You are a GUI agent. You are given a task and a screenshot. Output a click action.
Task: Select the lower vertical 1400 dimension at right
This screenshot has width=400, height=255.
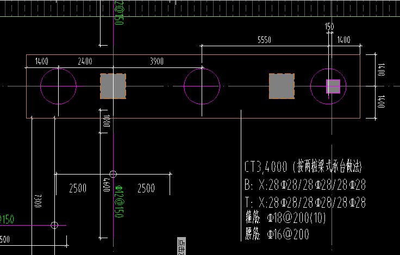tap(381, 102)
